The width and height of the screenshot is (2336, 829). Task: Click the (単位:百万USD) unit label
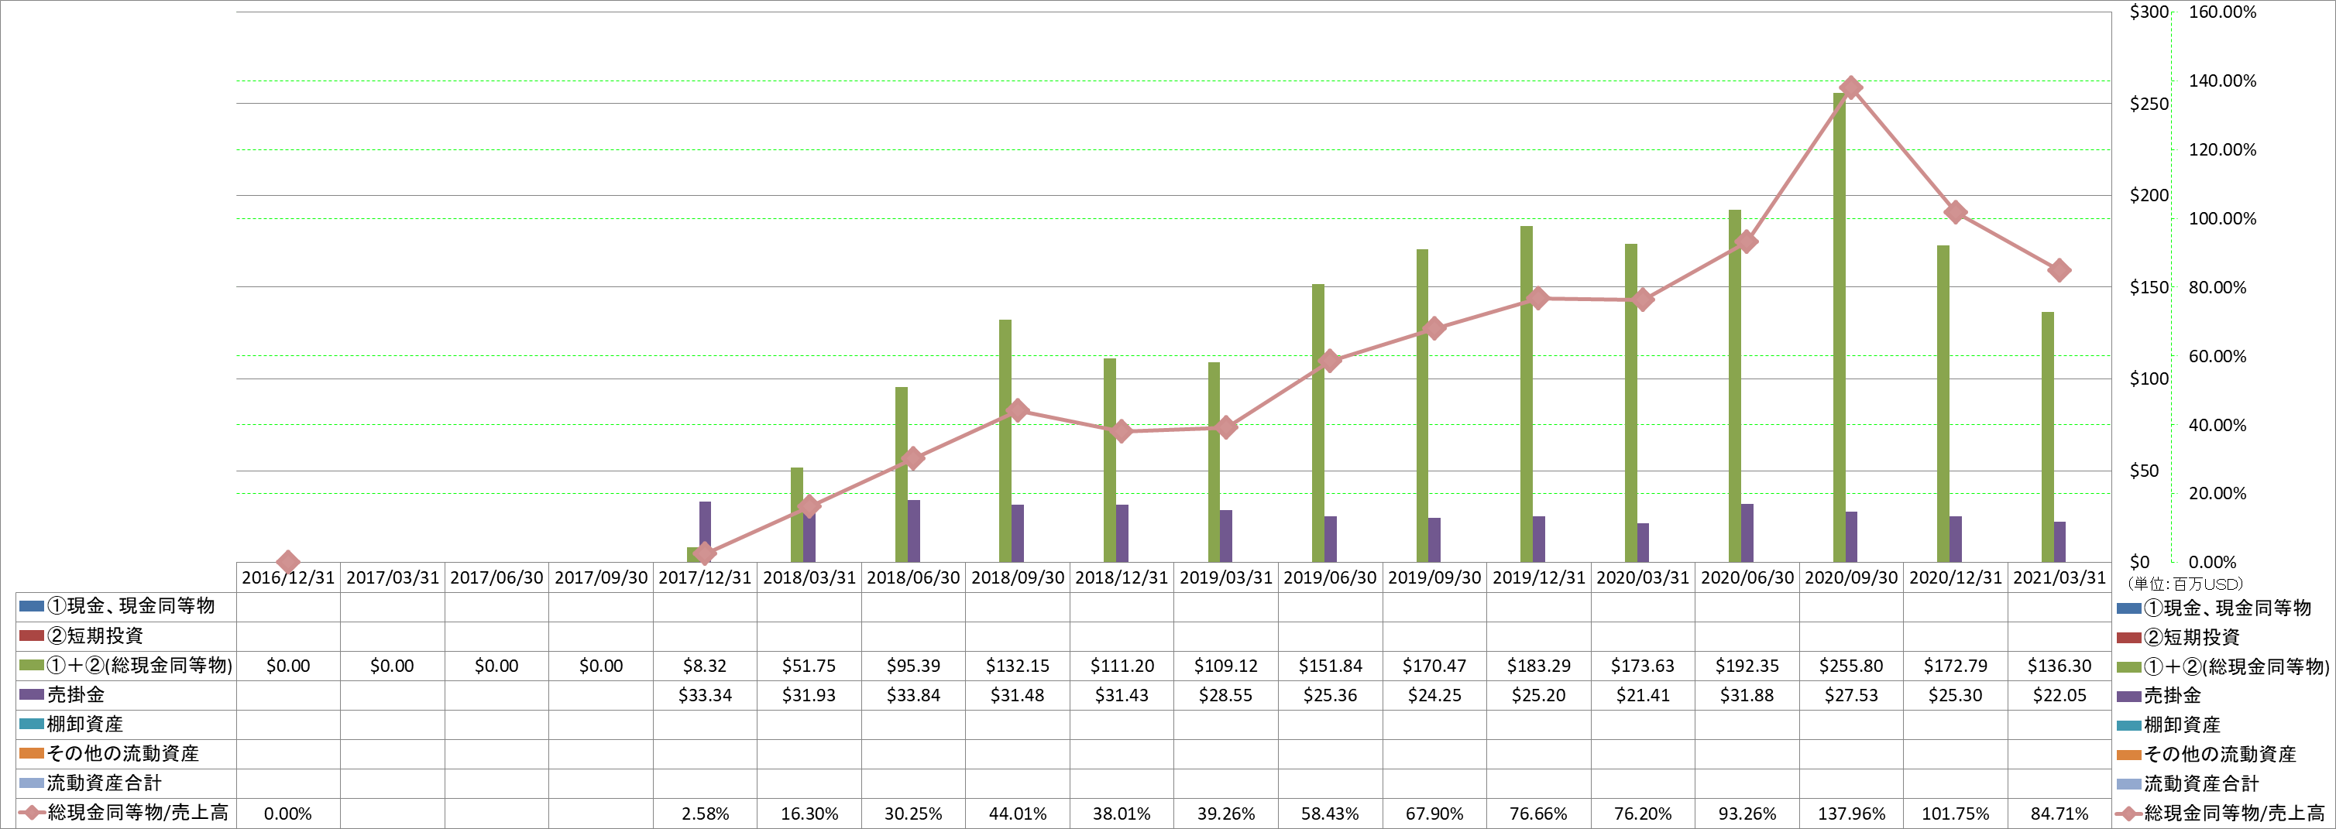(2186, 584)
